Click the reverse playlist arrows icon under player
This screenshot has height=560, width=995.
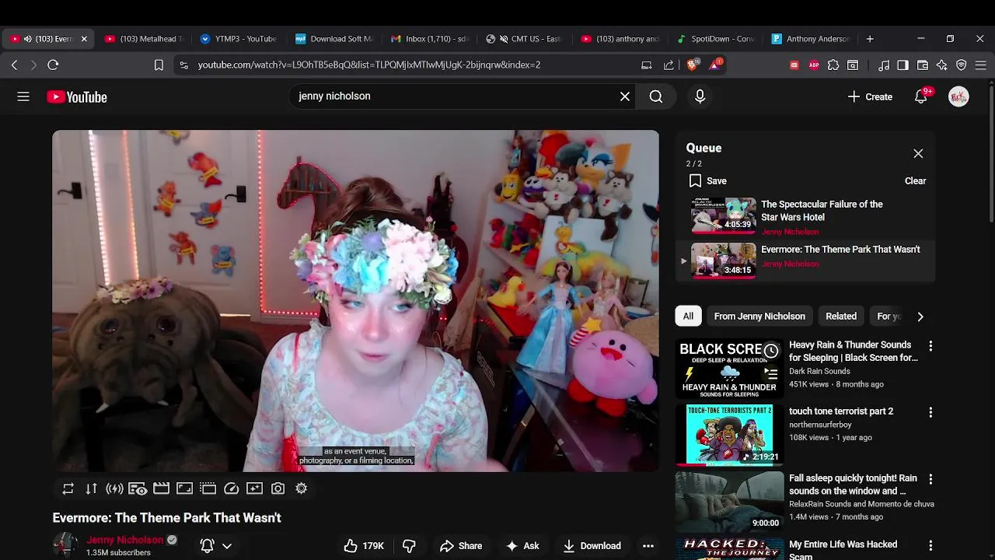[x=92, y=488]
